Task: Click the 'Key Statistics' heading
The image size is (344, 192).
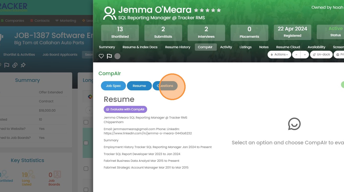Action: (27, 160)
